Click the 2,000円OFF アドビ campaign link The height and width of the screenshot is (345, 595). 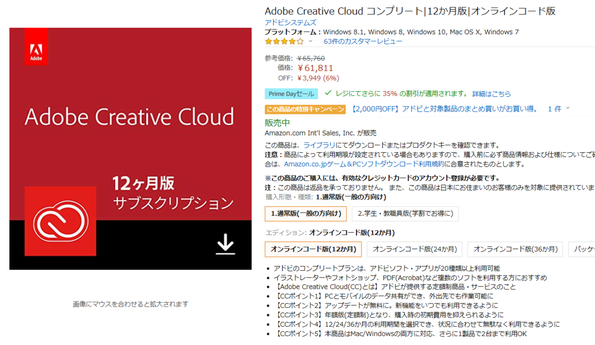444,109
